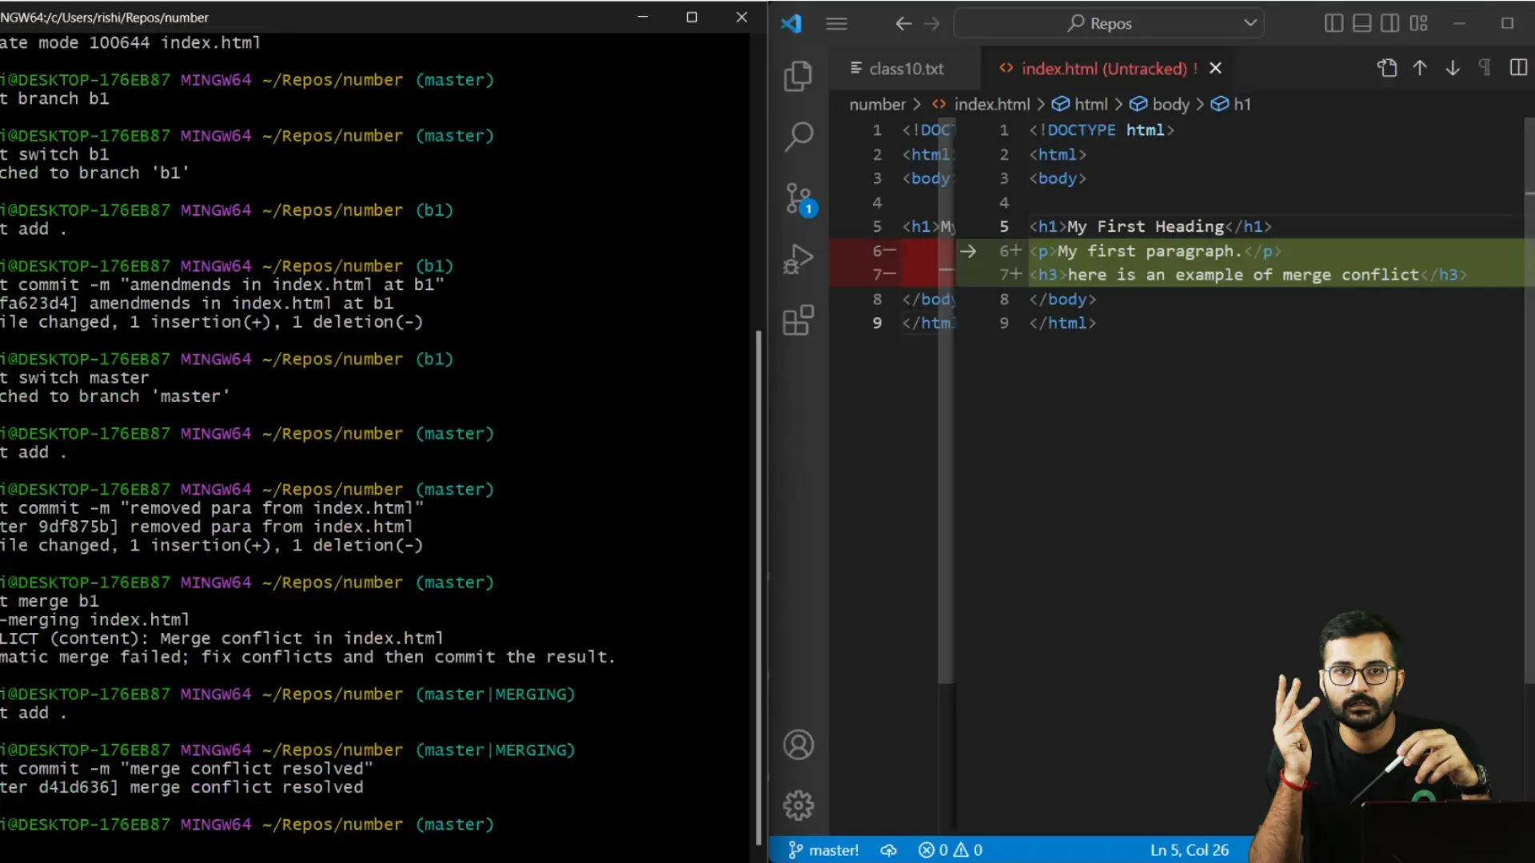The image size is (1535, 863).
Task: Open the Explorer view in activity bar
Action: pos(798,76)
